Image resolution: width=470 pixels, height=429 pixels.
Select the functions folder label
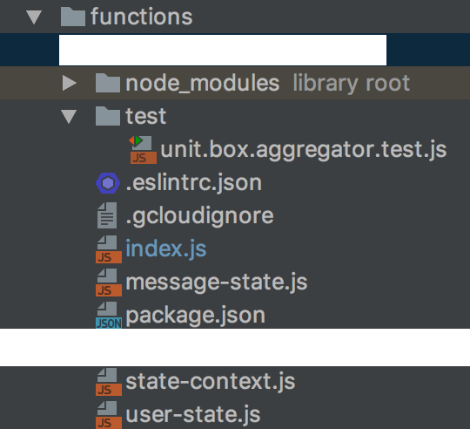coord(142,17)
